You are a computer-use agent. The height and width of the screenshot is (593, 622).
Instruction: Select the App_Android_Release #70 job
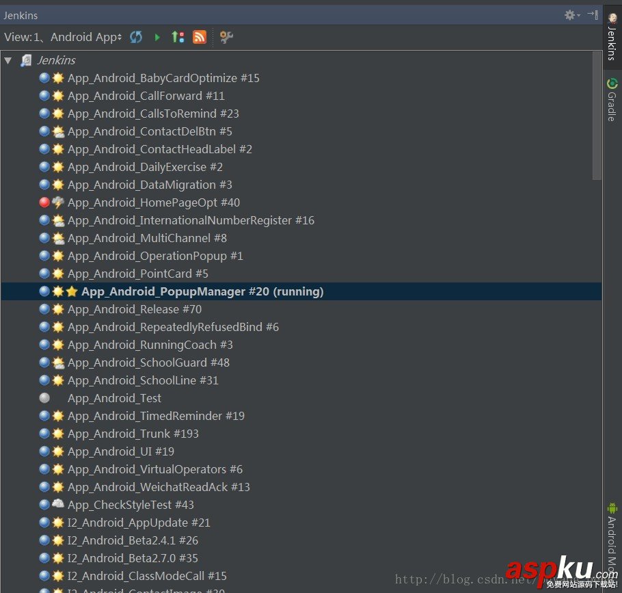tap(134, 309)
